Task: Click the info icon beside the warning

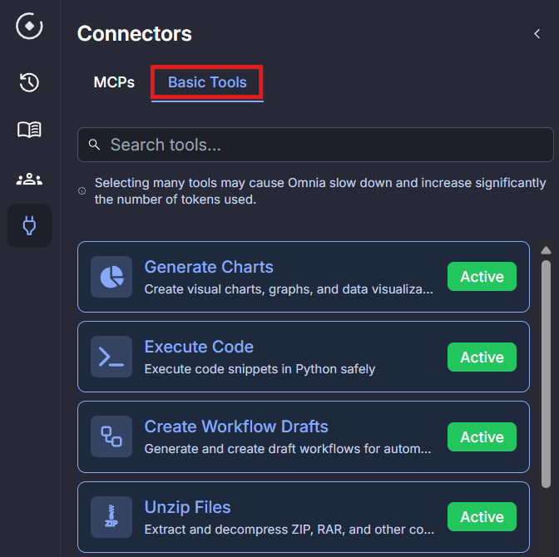Action: [82, 191]
